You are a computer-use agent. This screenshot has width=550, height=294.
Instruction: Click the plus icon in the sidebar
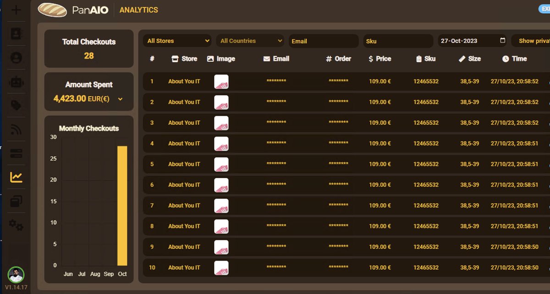(16, 10)
